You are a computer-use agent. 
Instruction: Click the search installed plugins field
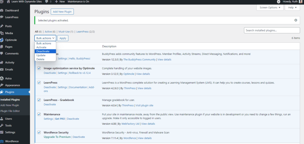point(272,30)
